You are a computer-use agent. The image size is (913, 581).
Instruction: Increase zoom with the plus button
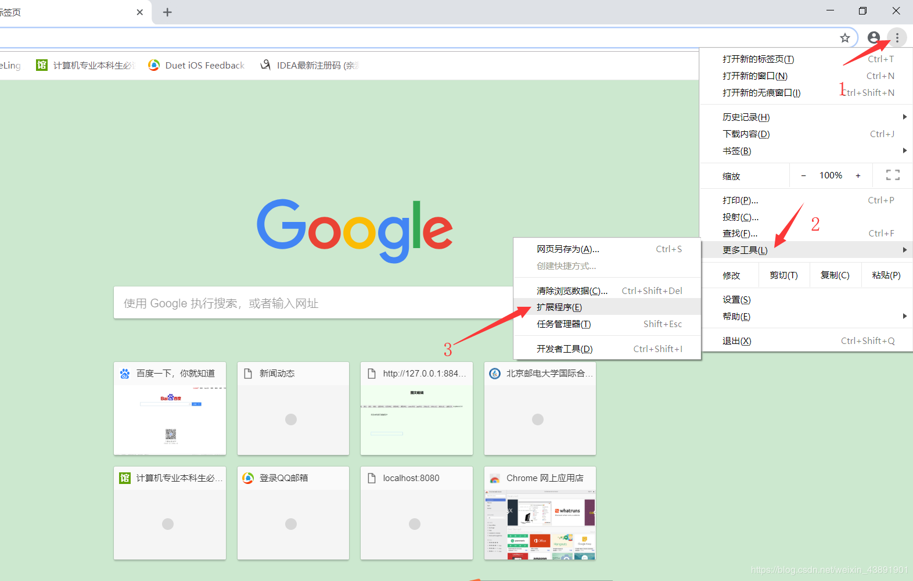click(858, 175)
